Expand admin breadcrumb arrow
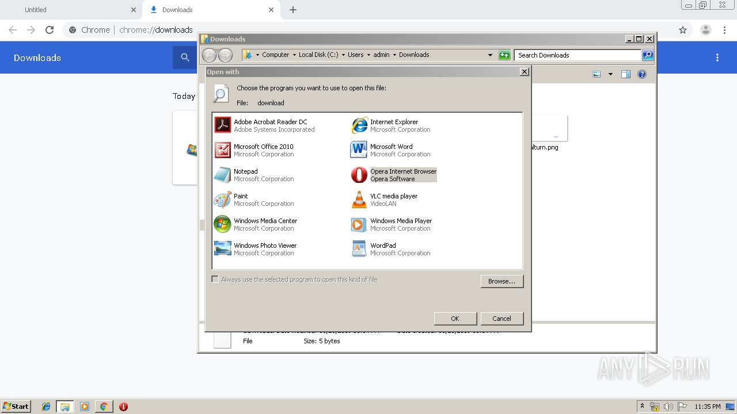The image size is (737, 414). tap(394, 55)
